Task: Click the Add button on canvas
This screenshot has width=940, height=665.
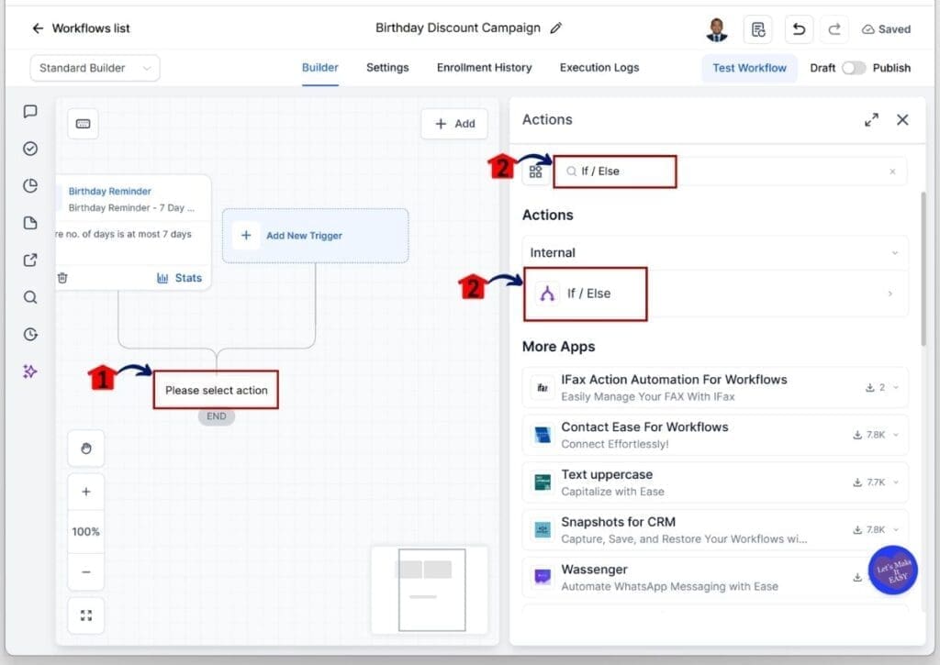Action: pyautogui.click(x=454, y=124)
